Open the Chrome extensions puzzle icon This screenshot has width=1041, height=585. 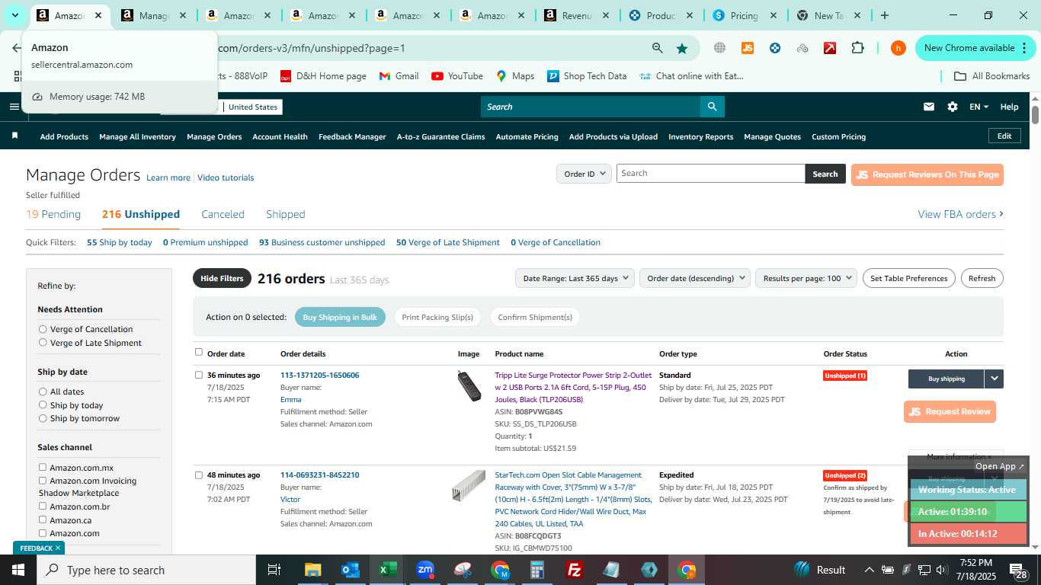click(857, 48)
